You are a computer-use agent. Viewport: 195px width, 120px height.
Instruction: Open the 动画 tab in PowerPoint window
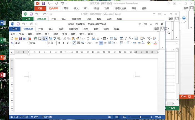coord(107,8)
